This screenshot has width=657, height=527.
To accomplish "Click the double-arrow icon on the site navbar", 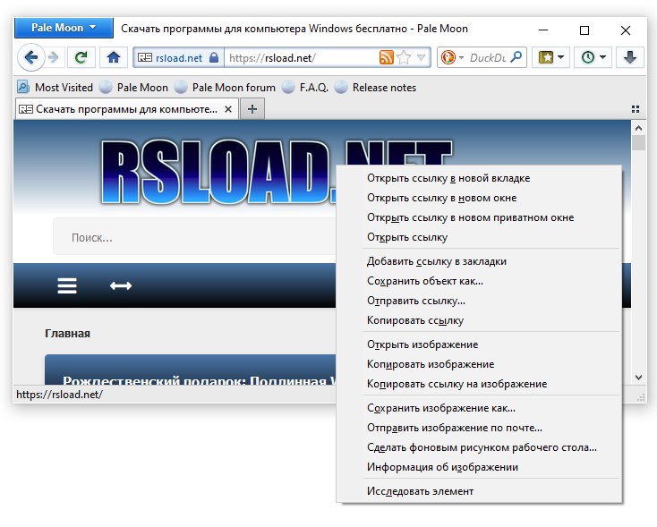I will (121, 285).
